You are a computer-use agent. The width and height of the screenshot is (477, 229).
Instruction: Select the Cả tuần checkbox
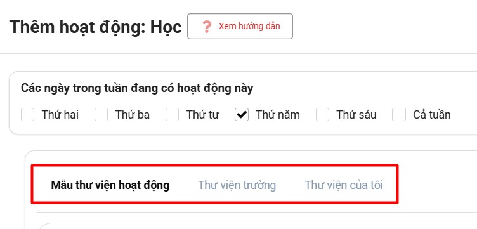399,115
